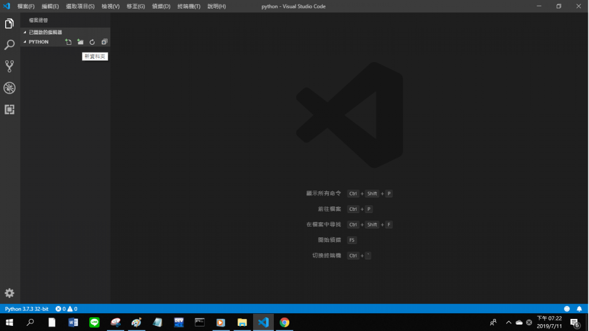The image size is (589, 331).
Task: Open the Paint app from taskbar
Action: (136, 322)
